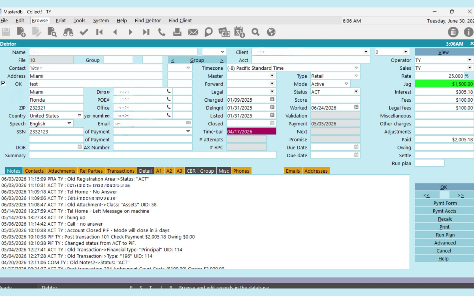Open the Sales dropdown
The width and height of the screenshot is (474, 296).
pos(469,68)
